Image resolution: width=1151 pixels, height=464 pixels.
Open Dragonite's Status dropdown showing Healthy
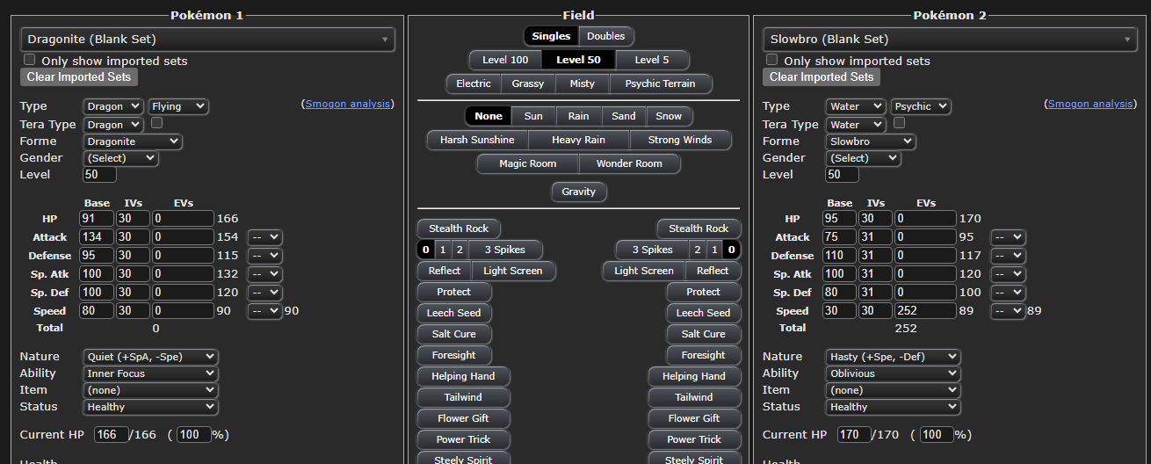pyautogui.click(x=151, y=407)
